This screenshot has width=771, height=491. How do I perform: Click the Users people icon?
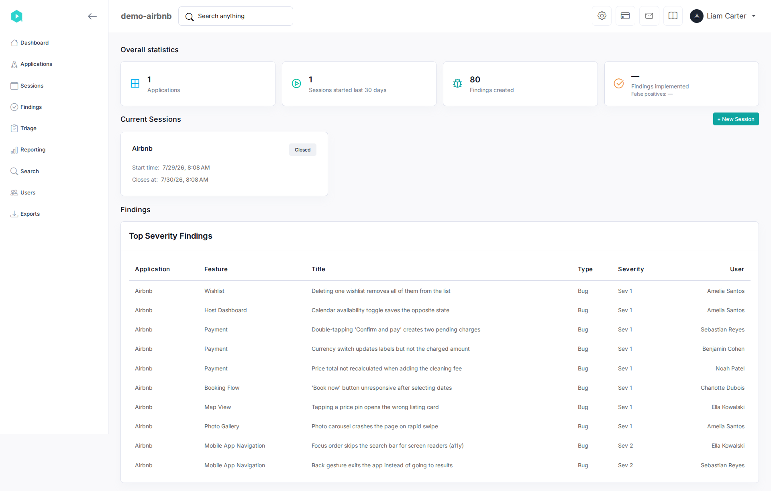point(14,192)
